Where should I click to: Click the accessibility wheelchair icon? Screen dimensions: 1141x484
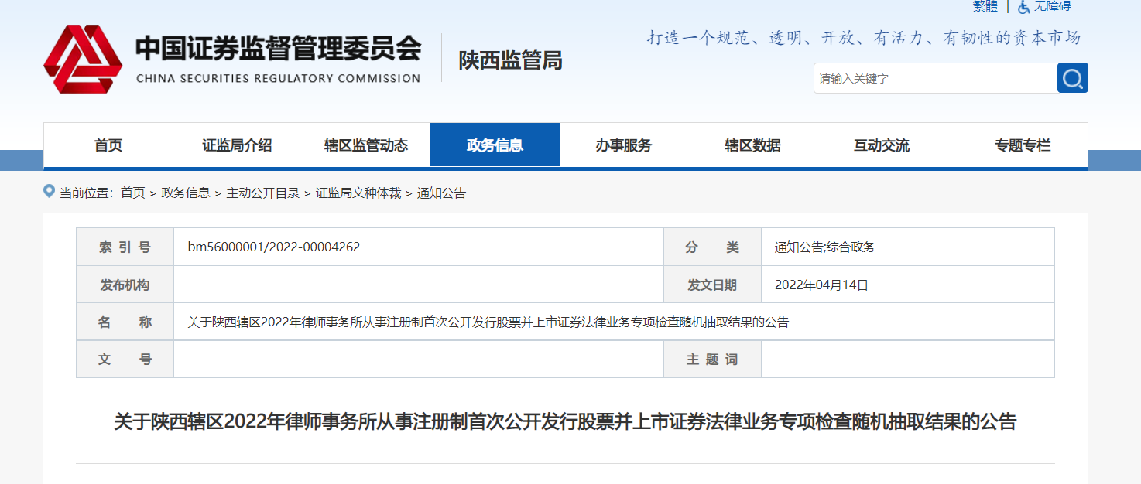point(1023,6)
